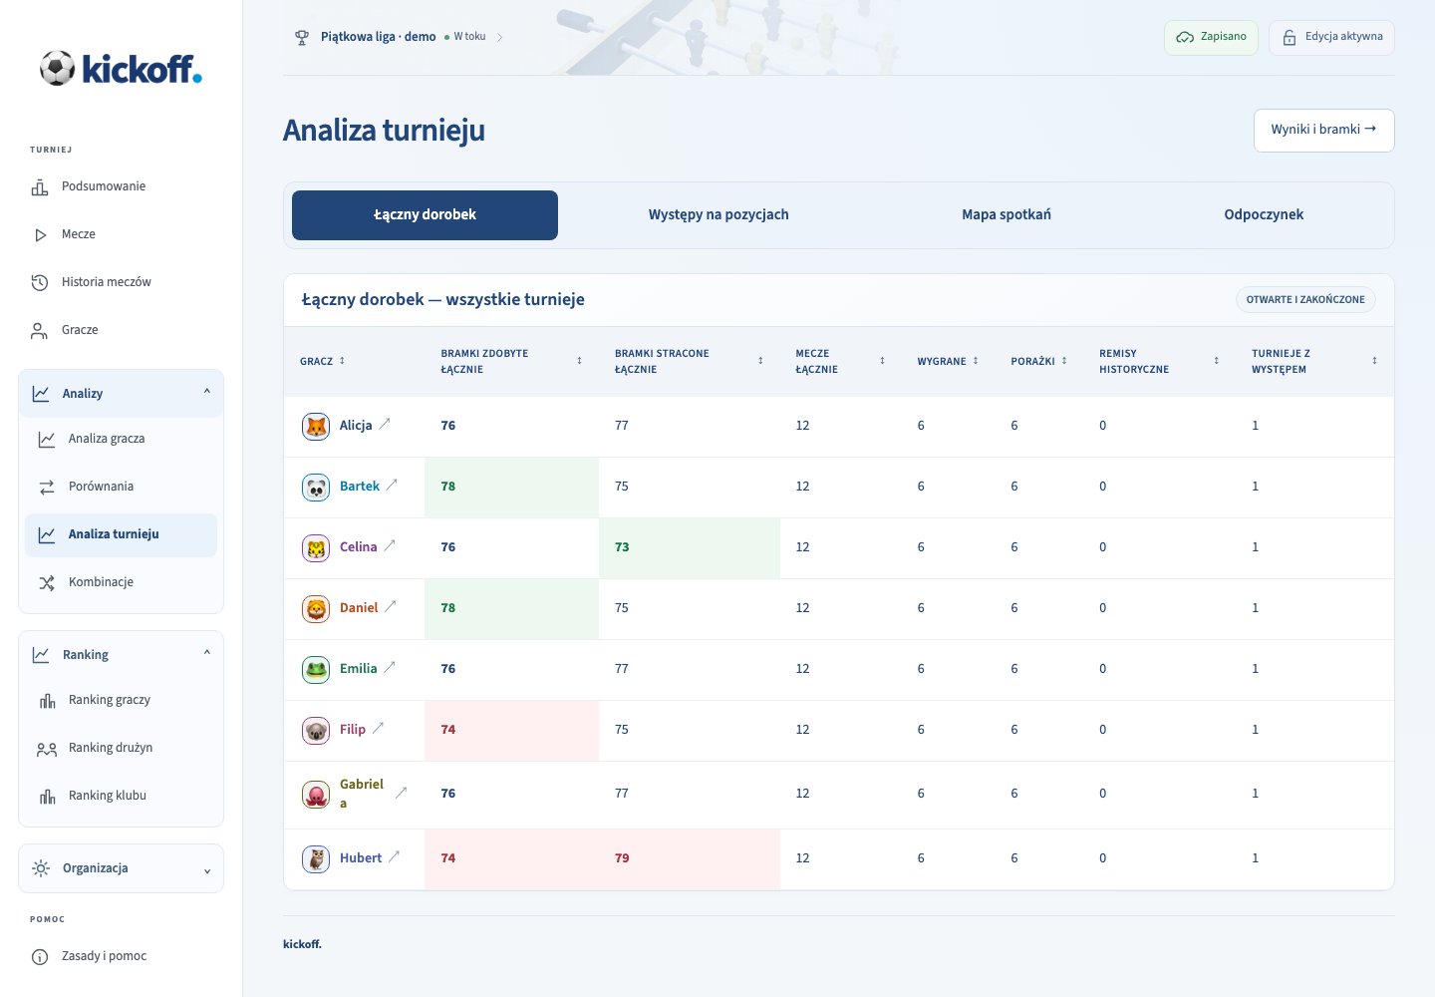Viewport: 1435px width, 997px height.
Task: Click the Kombinacje shuffle icon
Action: click(x=47, y=582)
